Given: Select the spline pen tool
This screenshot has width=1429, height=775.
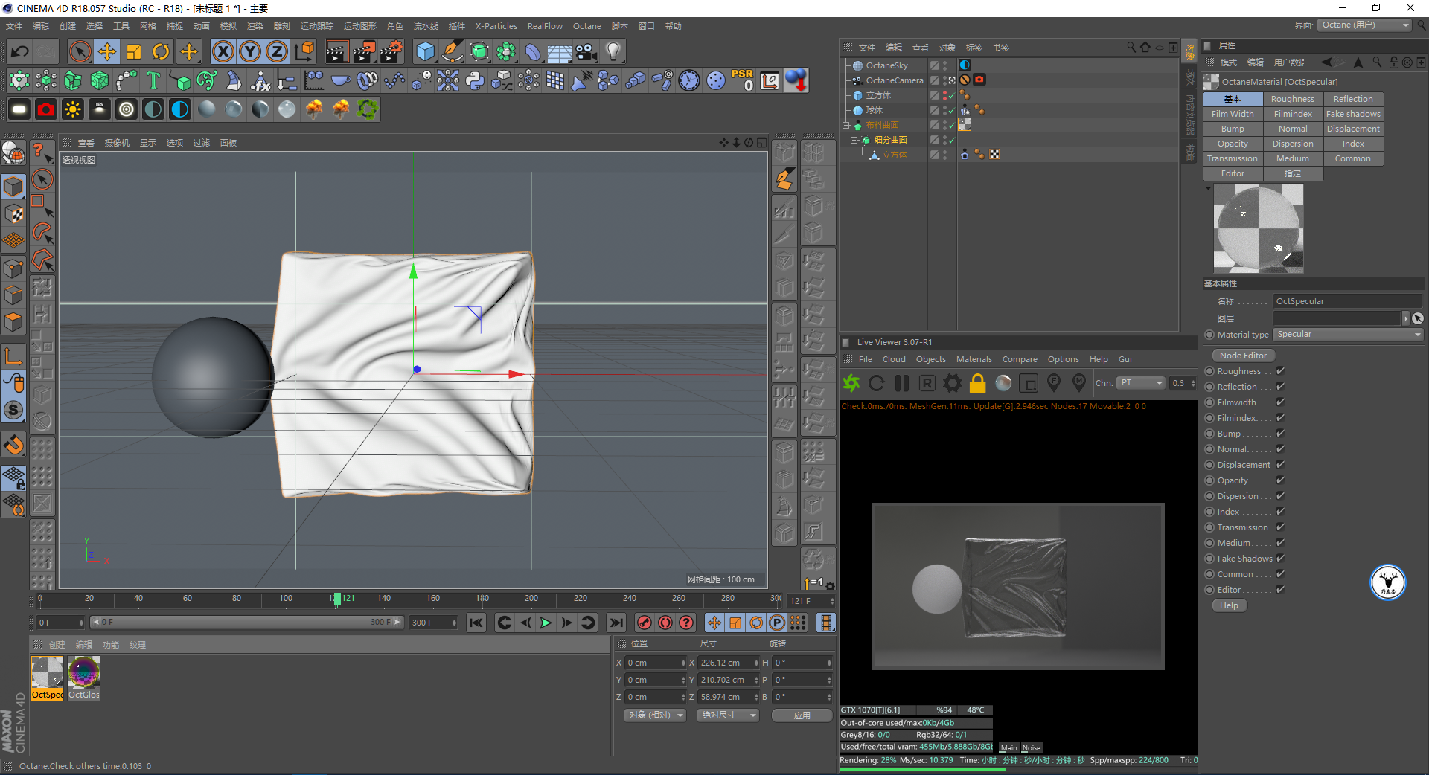Looking at the screenshot, I should point(452,51).
